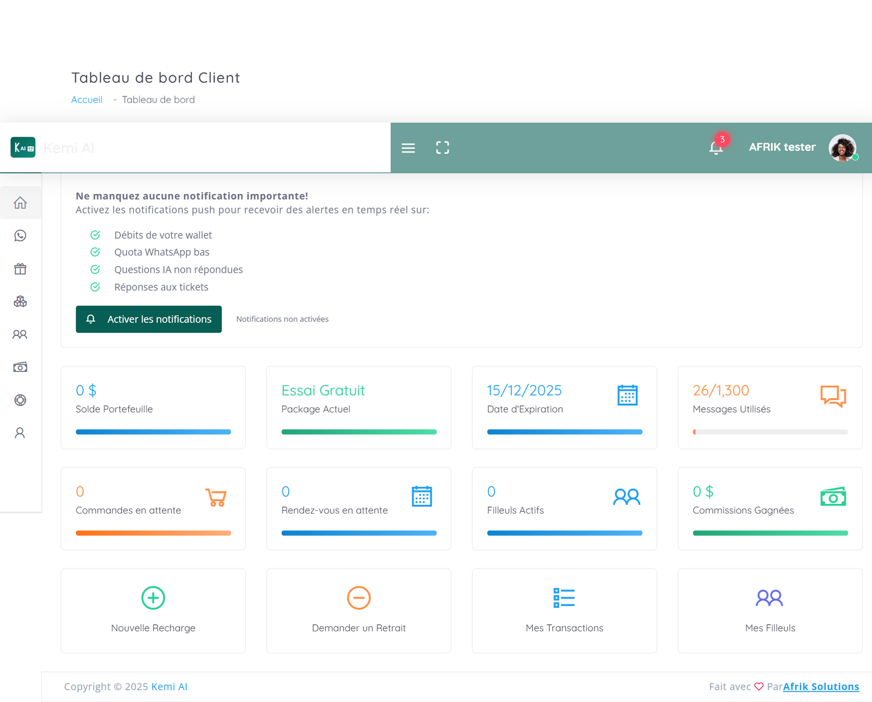Open Mes Filleuls tile

(x=770, y=611)
